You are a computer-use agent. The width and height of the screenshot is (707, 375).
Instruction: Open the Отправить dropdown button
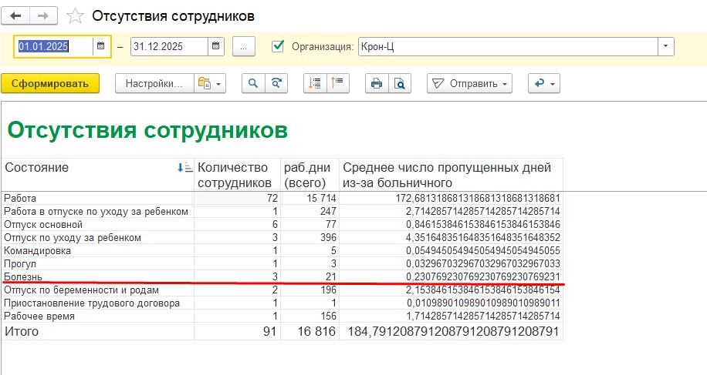pos(469,84)
